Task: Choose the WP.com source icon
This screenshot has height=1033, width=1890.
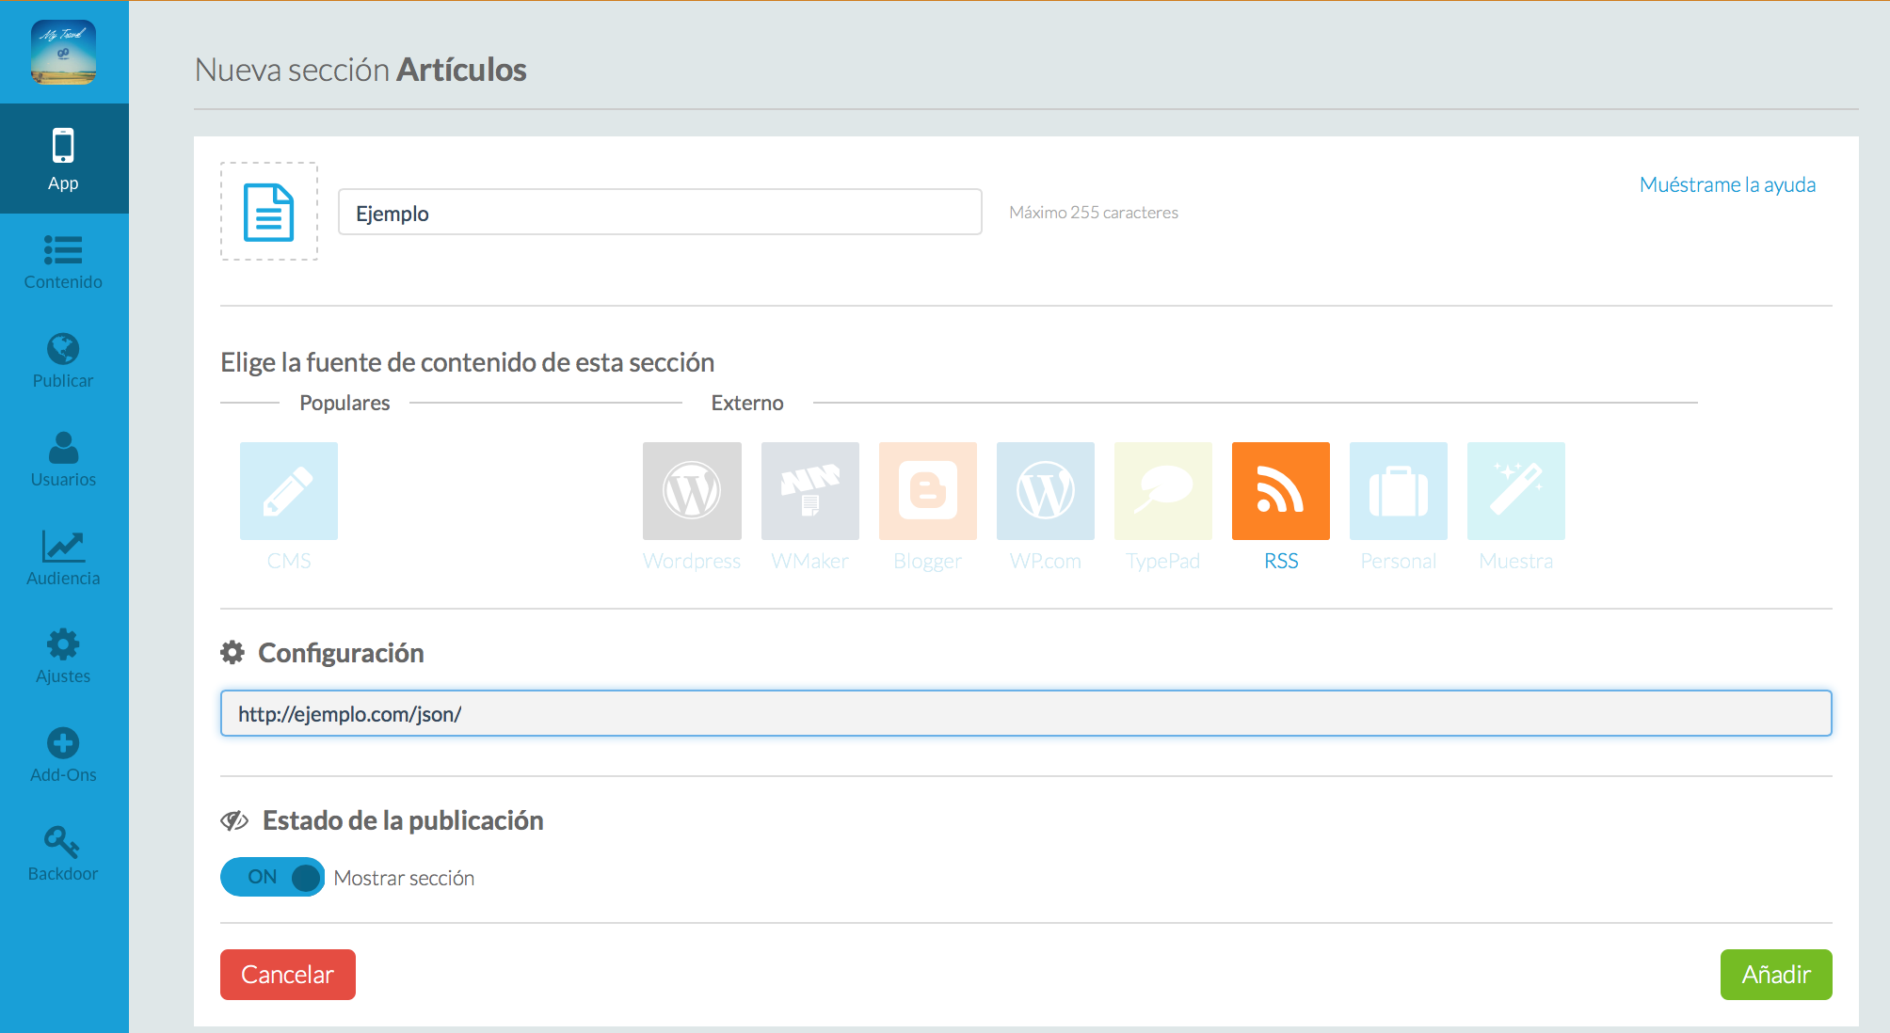Action: coord(1045,491)
